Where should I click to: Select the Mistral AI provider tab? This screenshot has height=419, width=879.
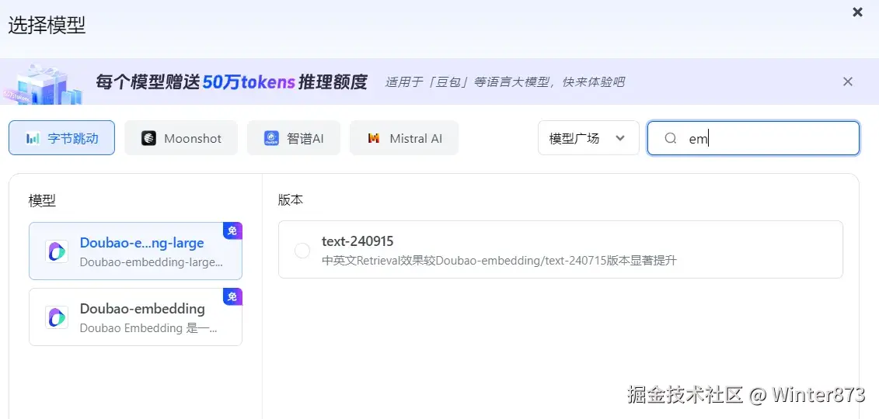click(404, 138)
